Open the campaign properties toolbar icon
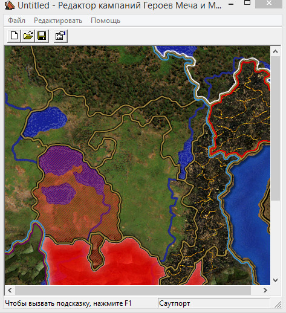This screenshot has height=313, width=286. 60,36
